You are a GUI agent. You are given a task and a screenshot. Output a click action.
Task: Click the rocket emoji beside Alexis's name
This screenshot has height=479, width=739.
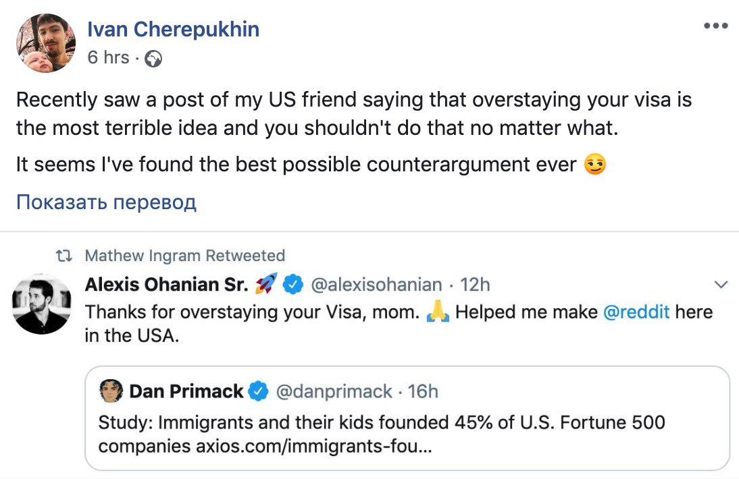(x=263, y=285)
